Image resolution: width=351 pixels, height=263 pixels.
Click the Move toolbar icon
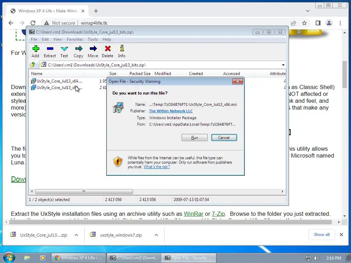coord(93,51)
